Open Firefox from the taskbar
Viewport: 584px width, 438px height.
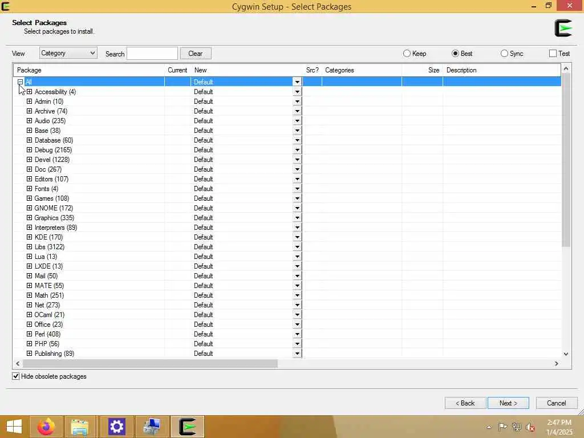tap(46, 427)
